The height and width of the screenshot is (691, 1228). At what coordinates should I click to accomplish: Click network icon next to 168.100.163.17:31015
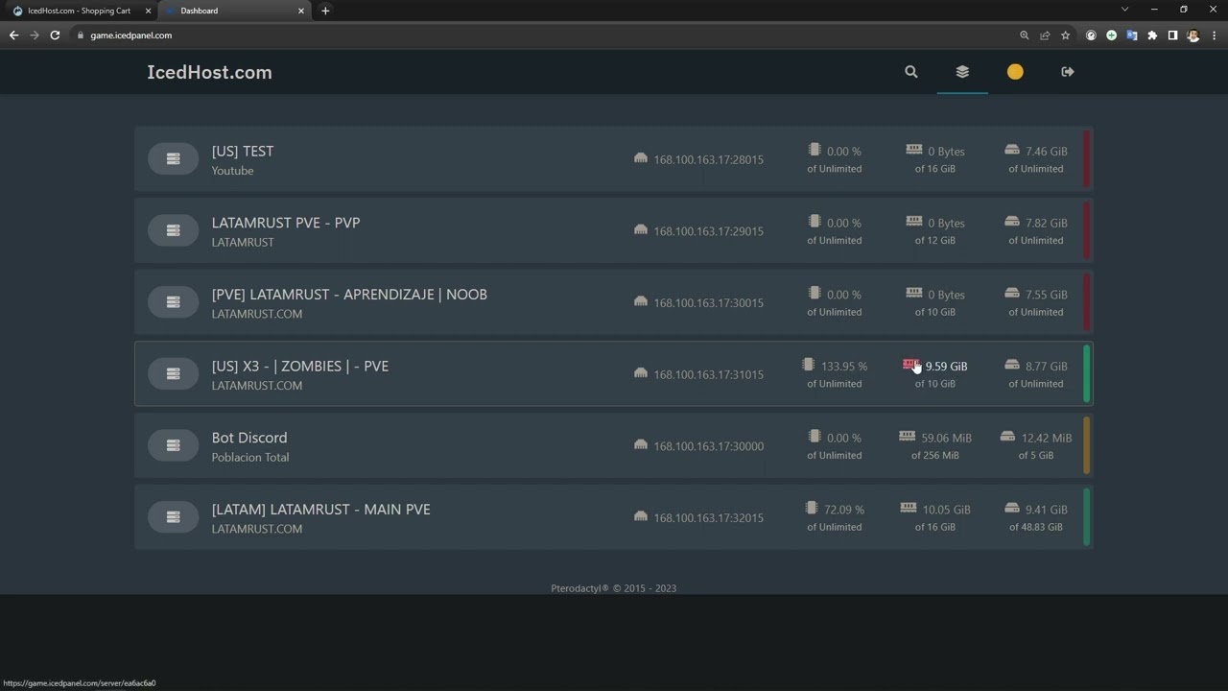click(641, 373)
